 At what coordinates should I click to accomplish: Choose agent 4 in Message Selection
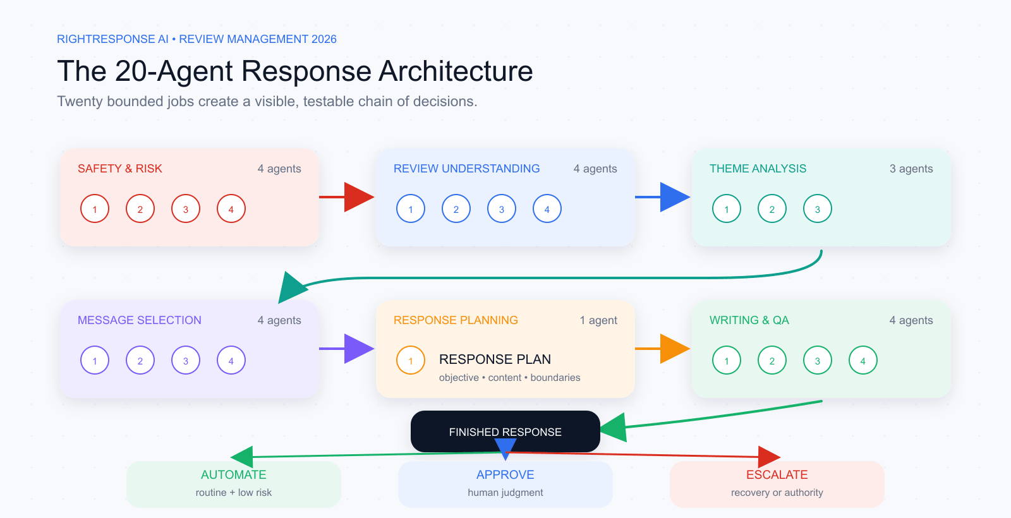[x=231, y=361]
